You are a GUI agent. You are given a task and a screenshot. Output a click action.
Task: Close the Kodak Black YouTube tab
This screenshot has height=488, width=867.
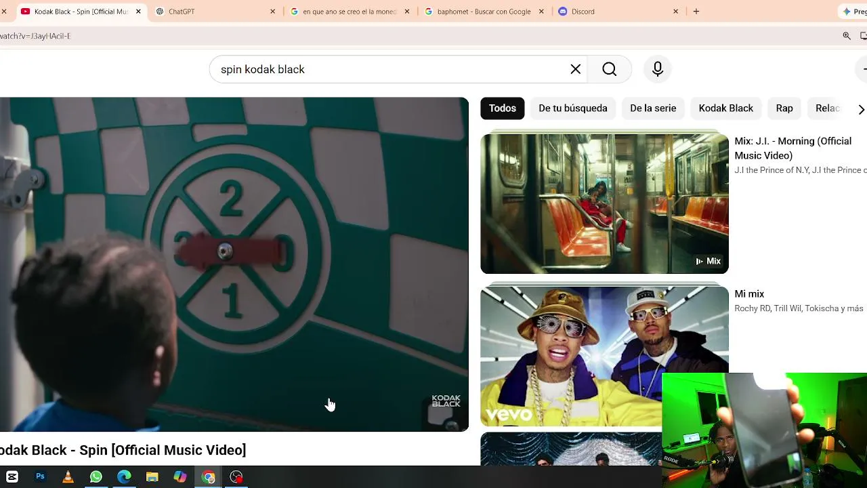pyautogui.click(x=138, y=12)
